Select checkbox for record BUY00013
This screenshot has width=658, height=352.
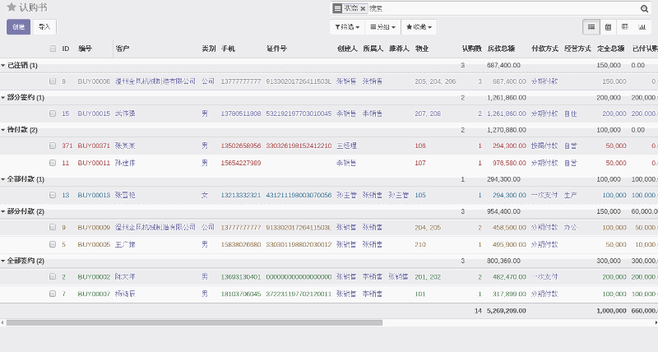pyautogui.click(x=53, y=195)
